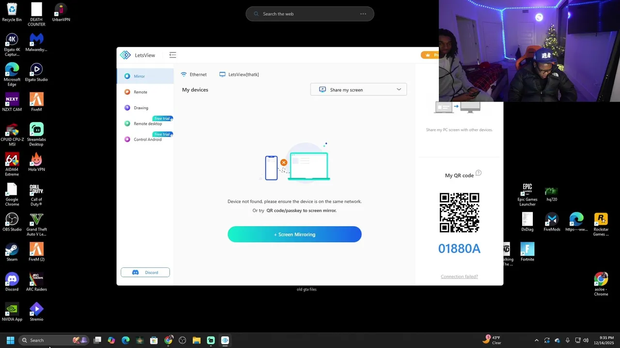Open Epic Games Launcher desktop icon

tap(527, 195)
